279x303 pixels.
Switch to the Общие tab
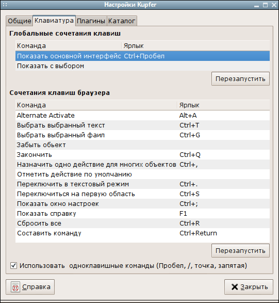click(x=19, y=21)
